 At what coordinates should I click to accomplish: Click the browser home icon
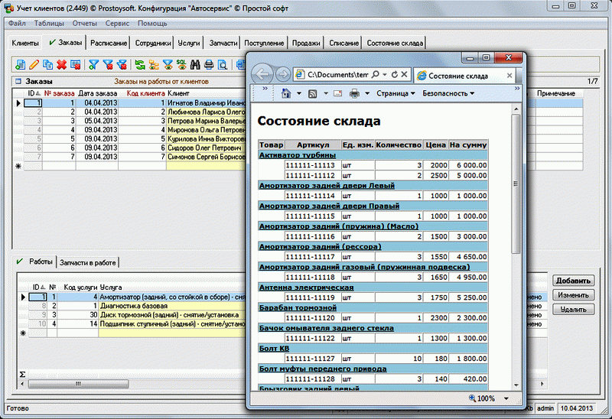pyautogui.click(x=286, y=93)
